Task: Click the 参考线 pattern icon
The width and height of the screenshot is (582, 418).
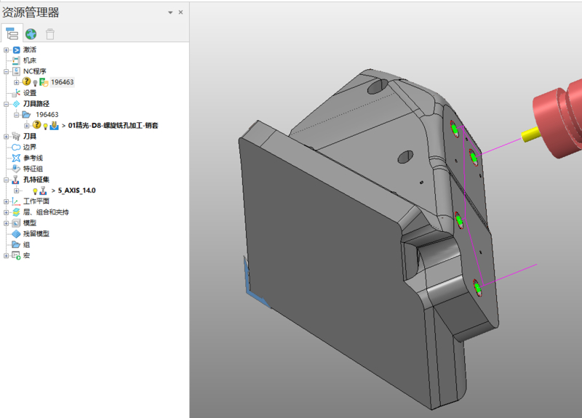Action: point(16,158)
